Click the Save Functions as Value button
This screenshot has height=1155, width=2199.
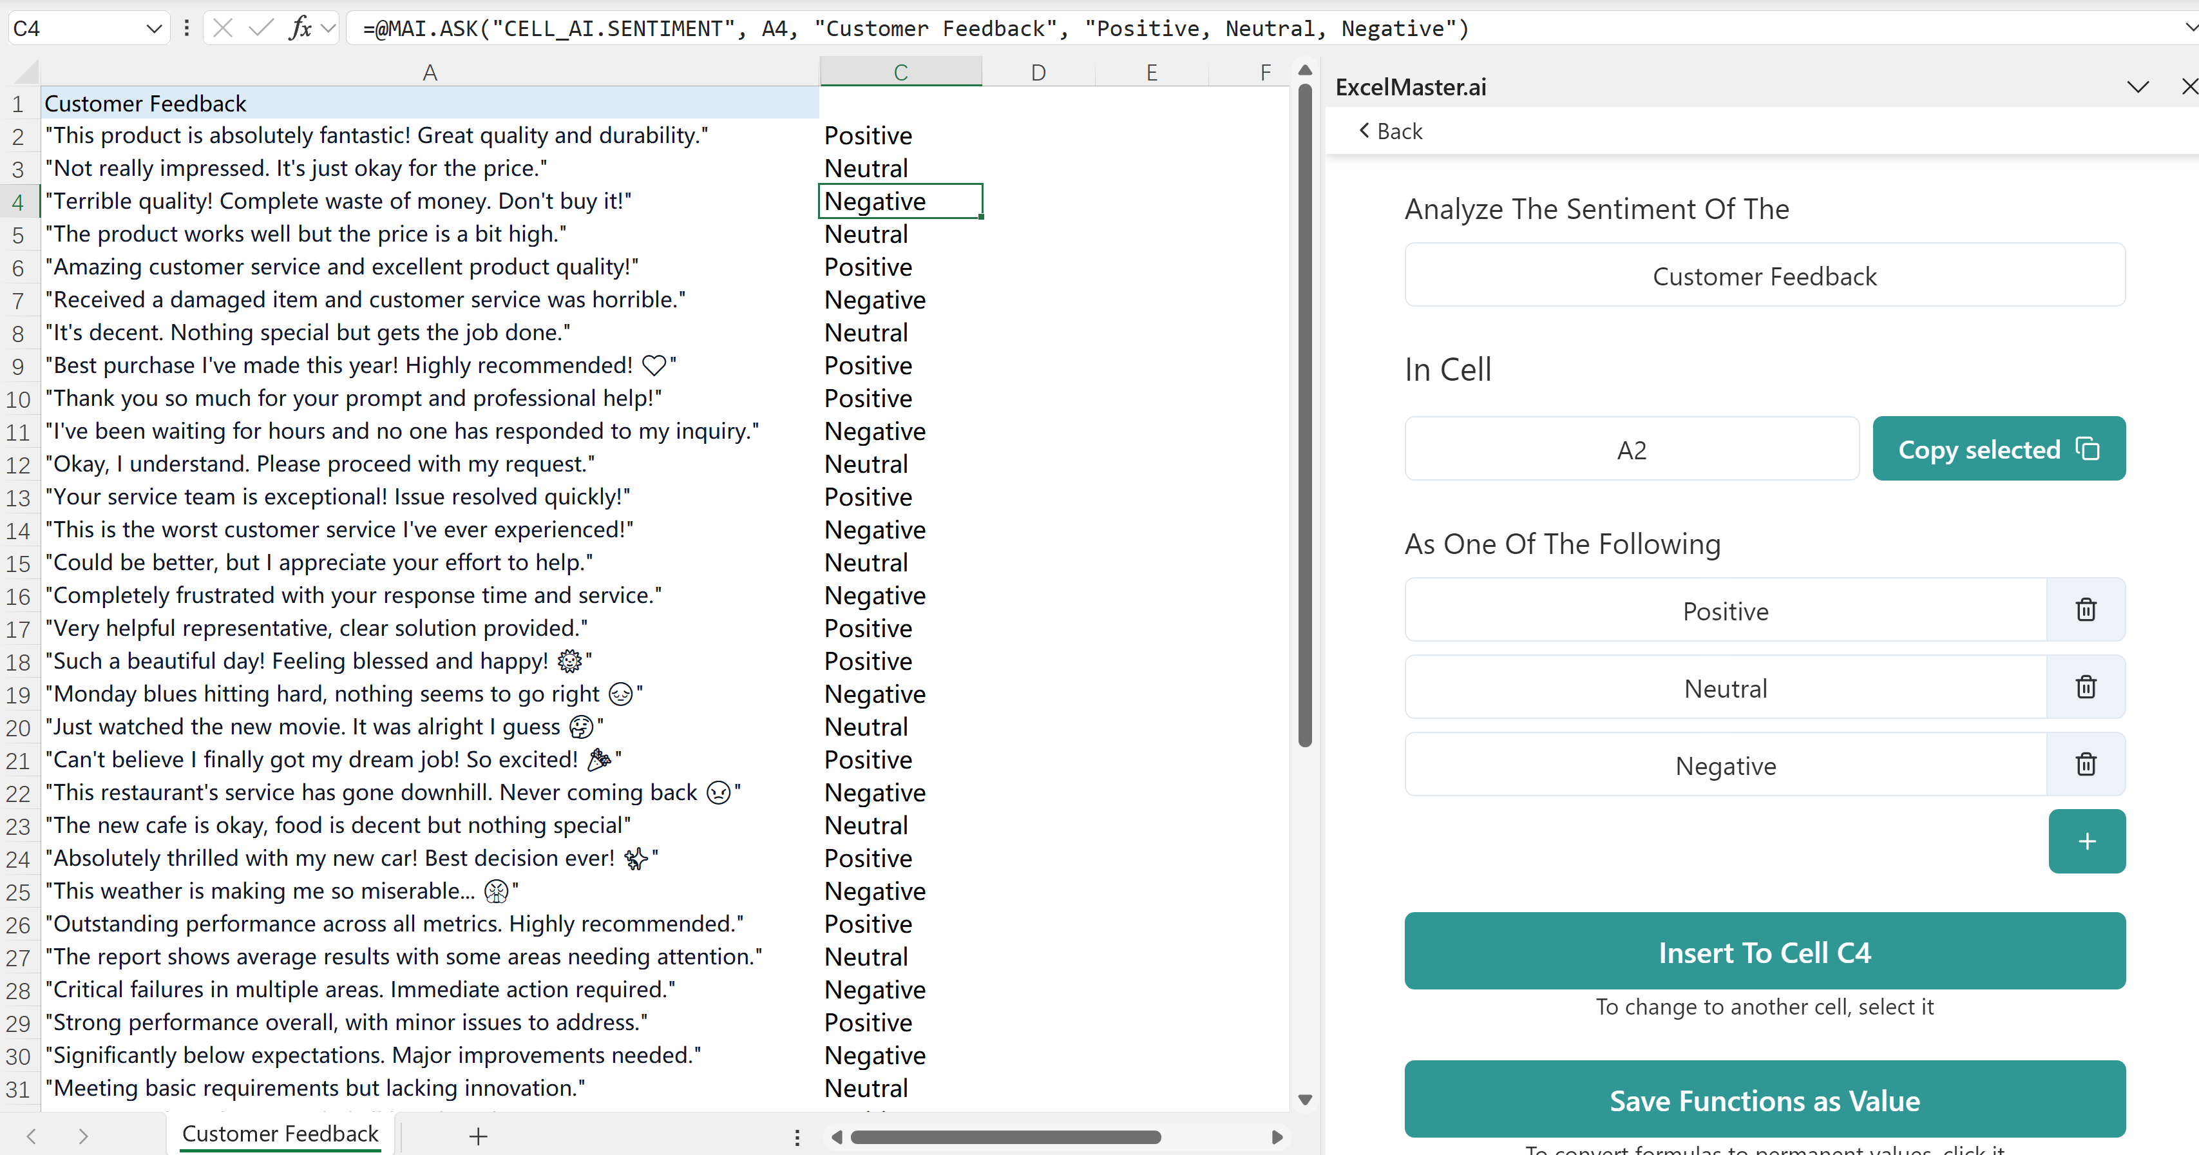point(1766,1100)
